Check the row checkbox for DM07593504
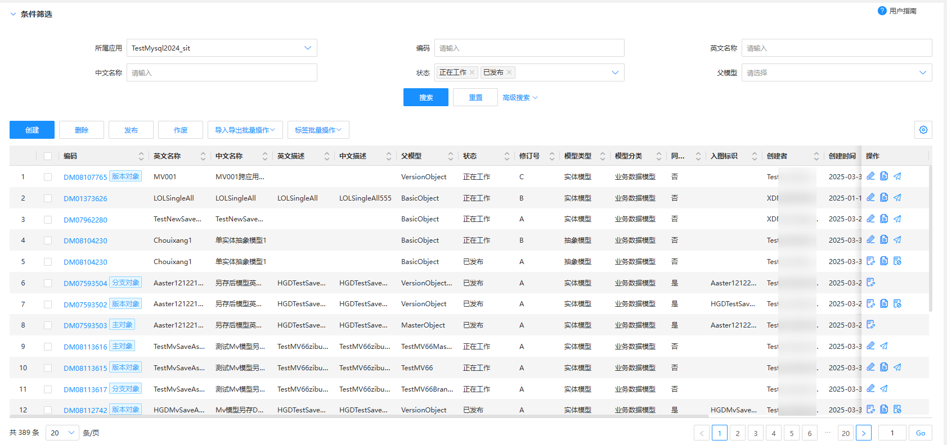This screenshot has width=947, height=445. (48, 283)
